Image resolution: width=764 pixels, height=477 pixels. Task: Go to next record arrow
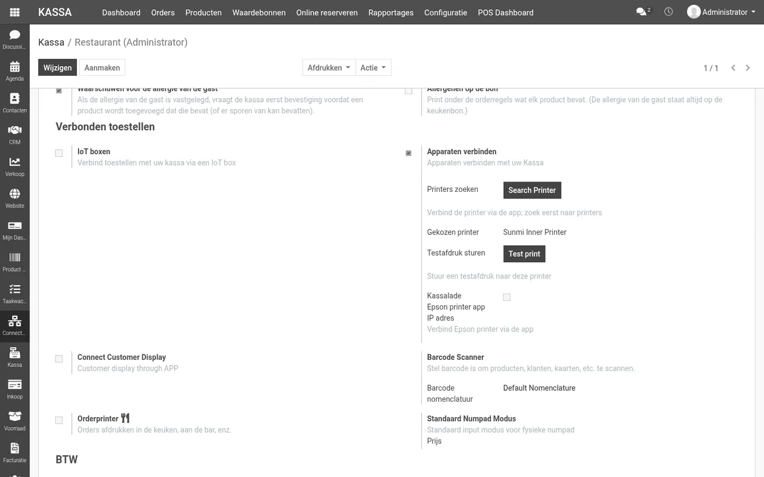pos(748,68)
